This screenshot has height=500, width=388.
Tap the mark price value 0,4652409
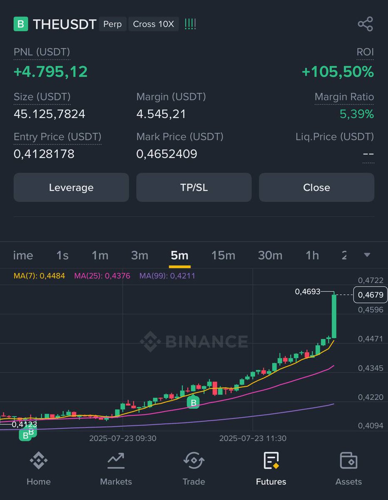coord(167,154)
